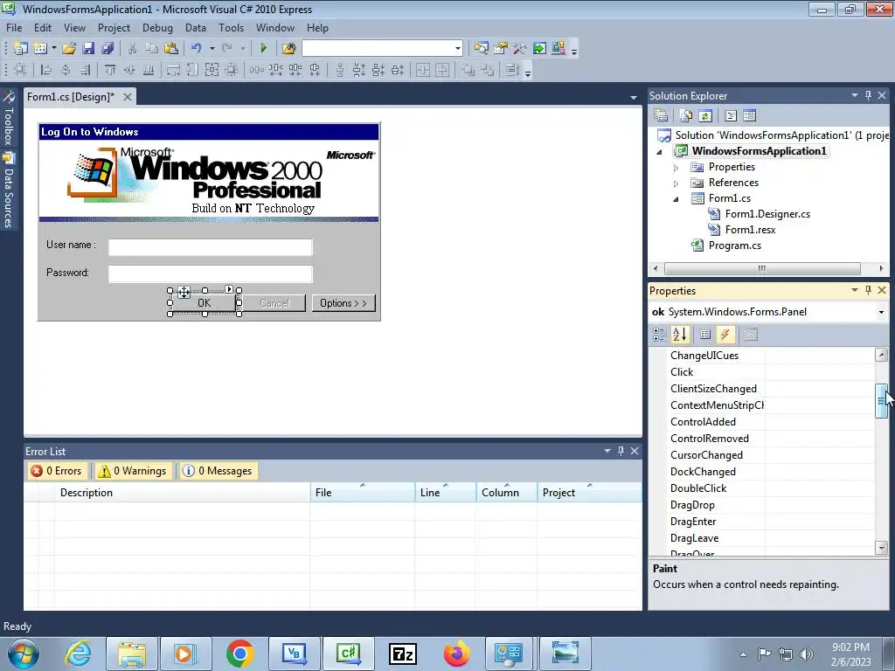Open the object selector dropdown in Properties
This screenshot has height=671, width=895.
tap(881, 312)
